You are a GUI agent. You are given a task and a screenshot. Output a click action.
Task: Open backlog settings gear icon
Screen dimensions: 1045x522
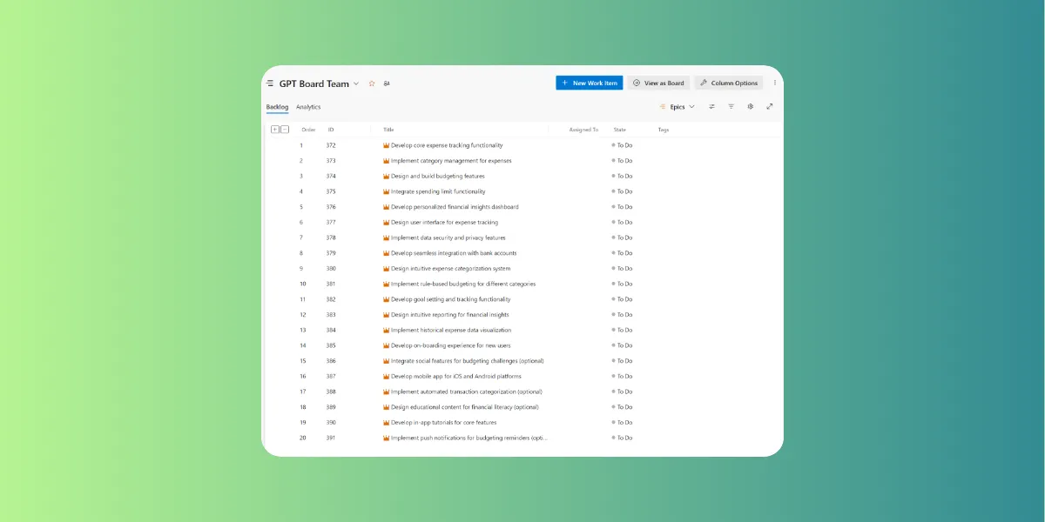750,107
